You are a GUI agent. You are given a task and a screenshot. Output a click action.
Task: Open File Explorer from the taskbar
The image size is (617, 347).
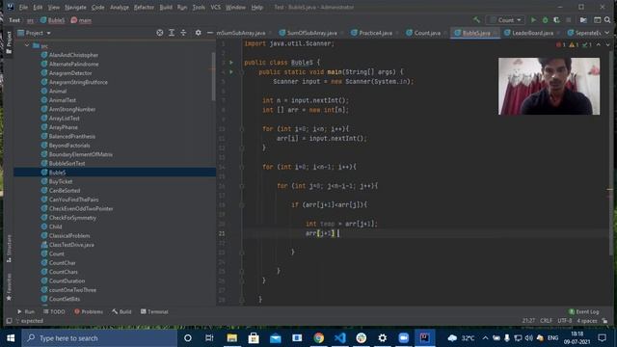coord(232,338)
